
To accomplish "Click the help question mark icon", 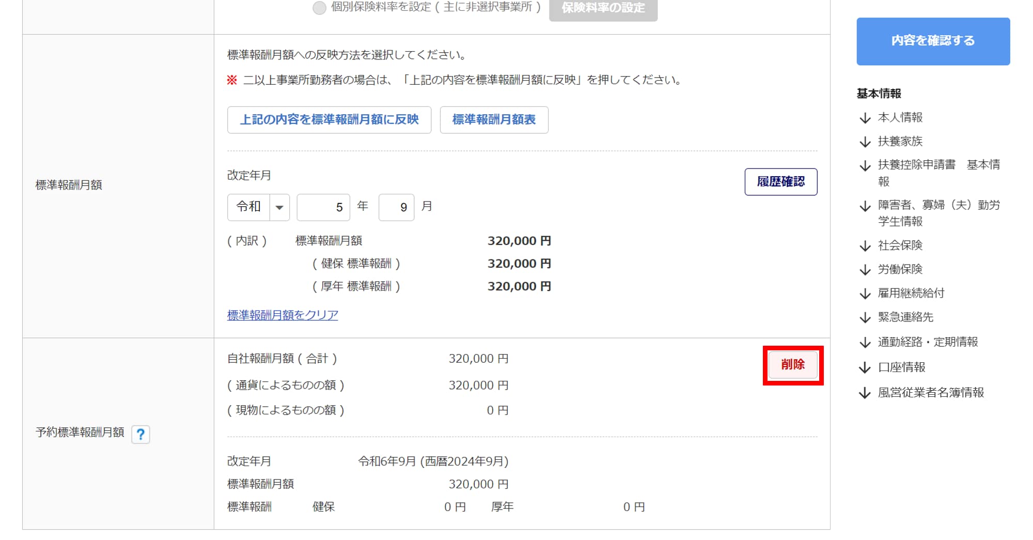I will coord(140,435).
